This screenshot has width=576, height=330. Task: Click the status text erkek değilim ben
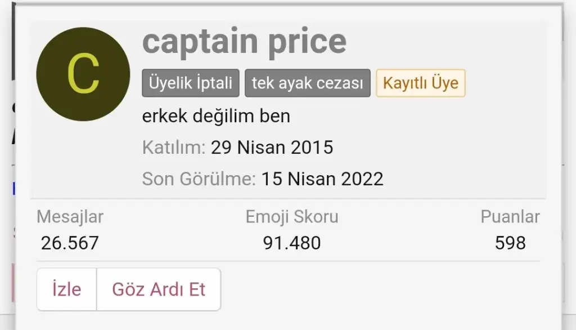tap(217, 116)
